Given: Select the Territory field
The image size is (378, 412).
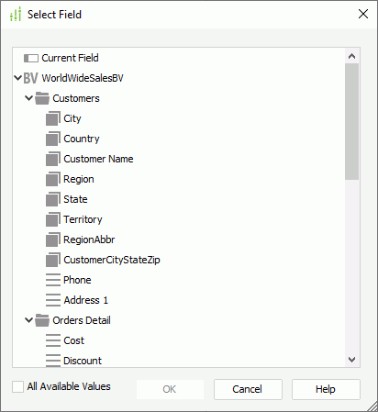Looking at the screenshot, I should [x=83, y=219].
